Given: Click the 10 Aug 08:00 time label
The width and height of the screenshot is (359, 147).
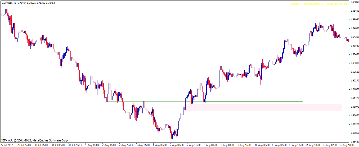Looking at the screenshot, I should click(262, 145).
